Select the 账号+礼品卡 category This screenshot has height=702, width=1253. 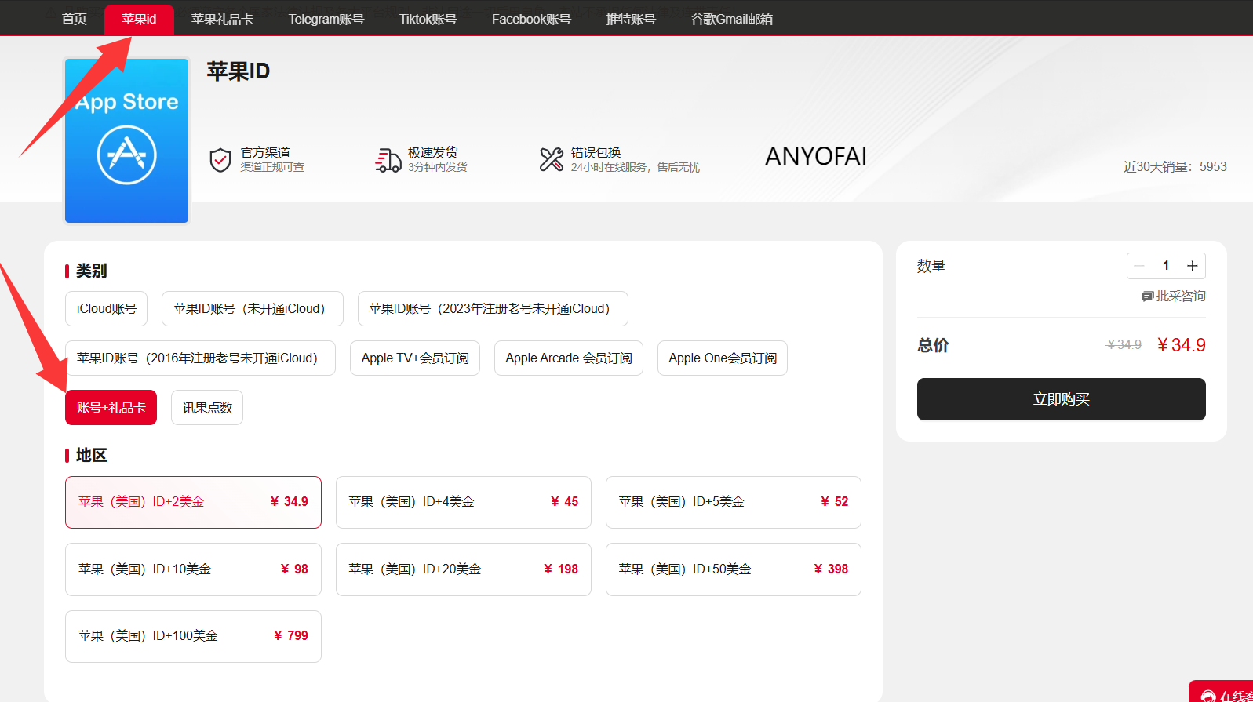[111, 407]
